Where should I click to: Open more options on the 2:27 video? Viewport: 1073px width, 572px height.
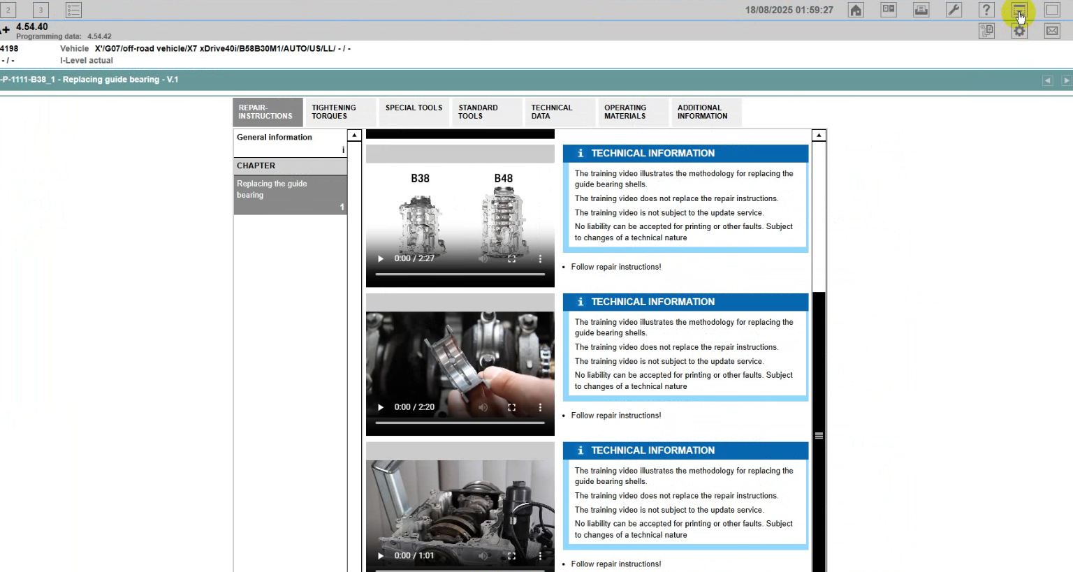540,258
